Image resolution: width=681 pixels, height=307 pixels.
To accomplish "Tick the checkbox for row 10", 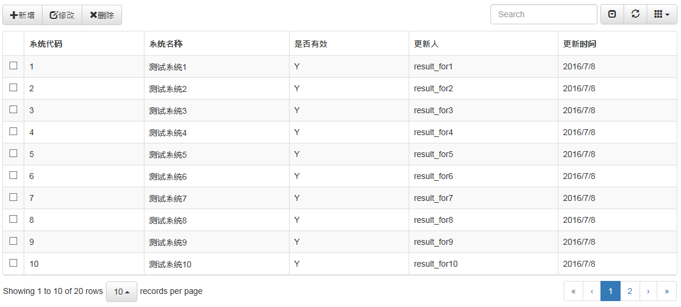I will click(14, 263).
